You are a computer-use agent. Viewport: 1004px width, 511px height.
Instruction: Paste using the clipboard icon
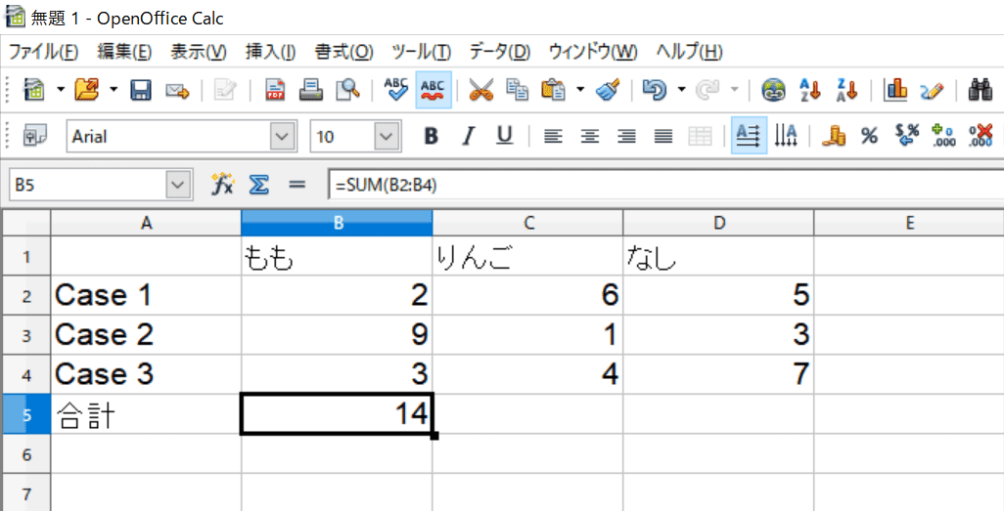pos(553,90)
